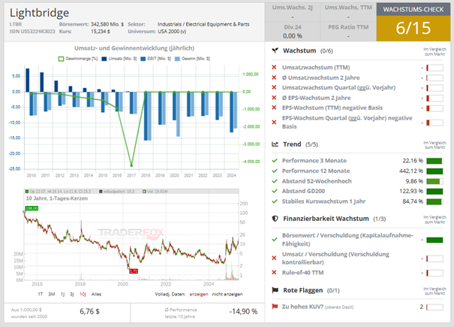The image size is (454, 327).
Task: Click the 6/15 score box
Action: 413,29
